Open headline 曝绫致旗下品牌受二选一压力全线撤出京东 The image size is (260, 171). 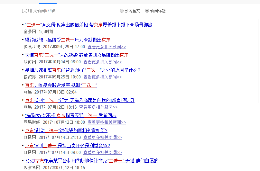(x=68, y=40)
